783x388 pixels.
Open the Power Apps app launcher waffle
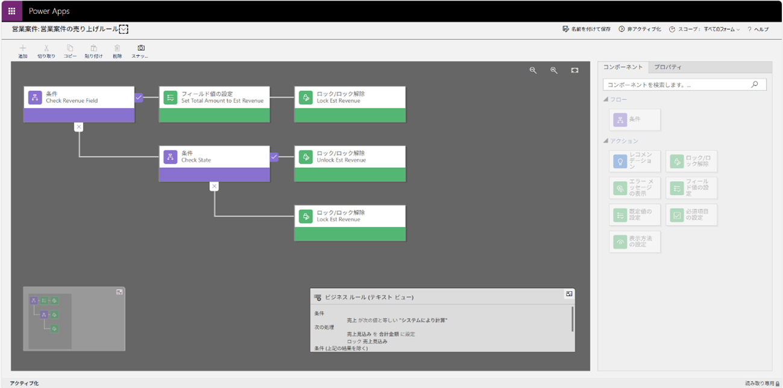point(11,11)
